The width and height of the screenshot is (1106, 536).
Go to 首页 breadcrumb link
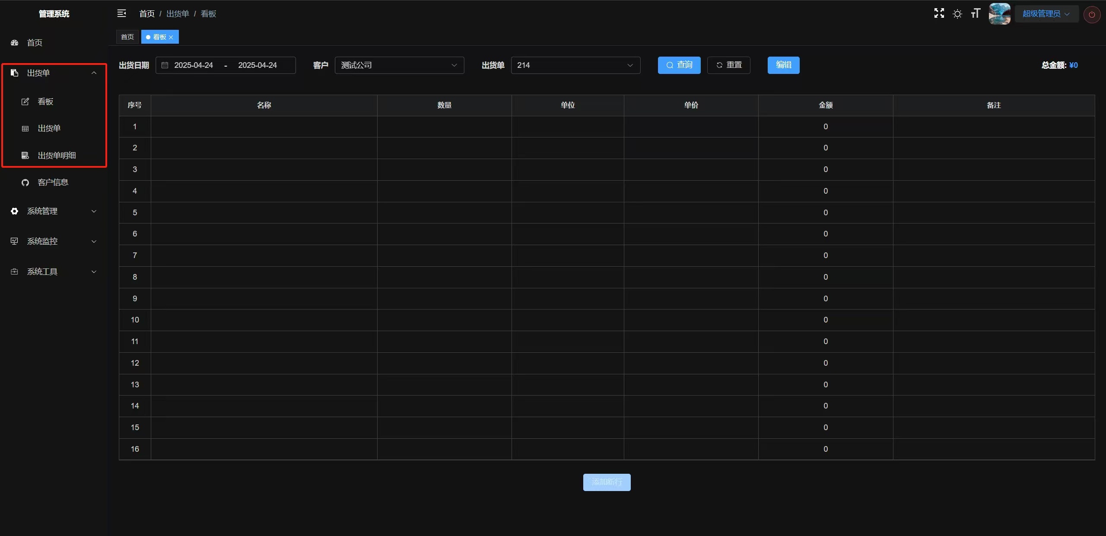click(x=147, y=14)
